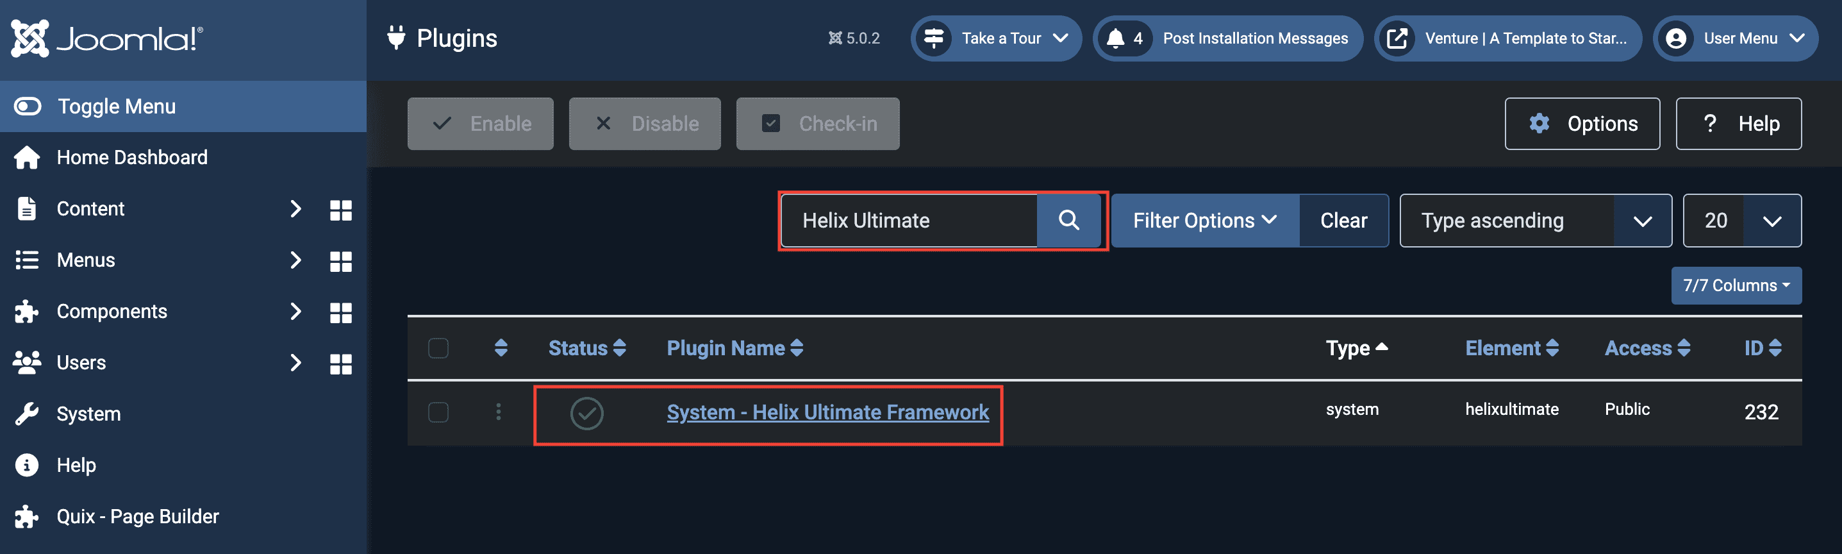
Task: Check the select-all plugins checkbox
Action: coord(438,349)
